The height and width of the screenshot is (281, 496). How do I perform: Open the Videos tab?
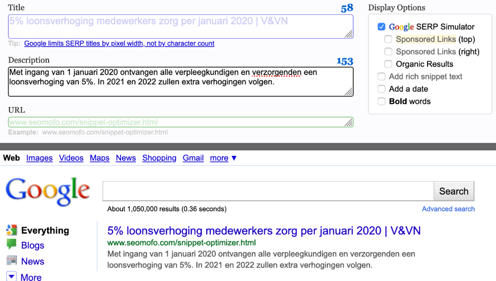[71, 158]
